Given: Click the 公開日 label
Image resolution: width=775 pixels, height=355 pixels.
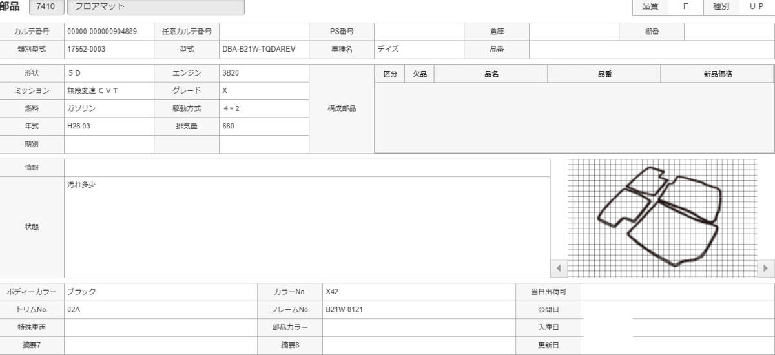Looking at the screenshot, I should pyautogui.click(x=548, y=310).
